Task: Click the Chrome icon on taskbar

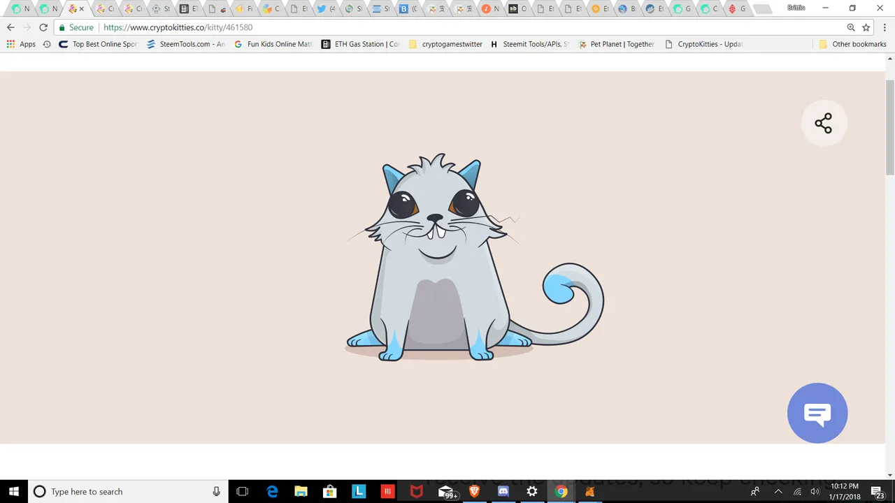Action: (561, 491)
